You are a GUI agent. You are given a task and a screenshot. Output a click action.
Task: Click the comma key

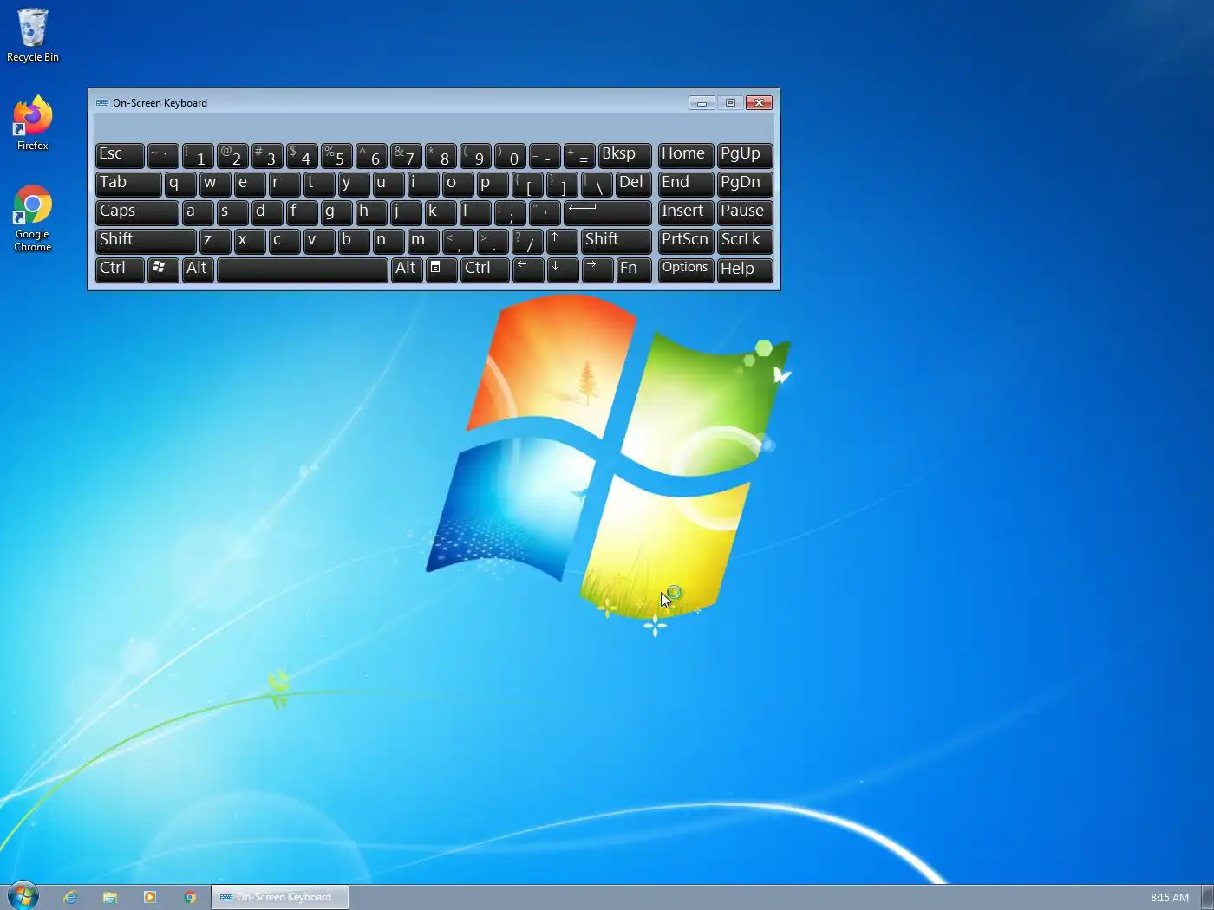point(458,241)
